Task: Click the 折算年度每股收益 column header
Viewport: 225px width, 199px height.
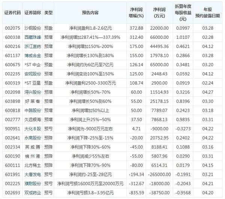Action: click(183, 13)
